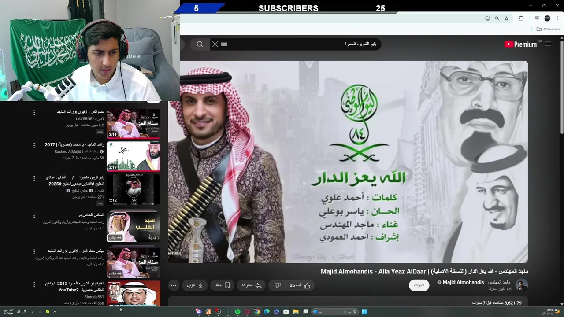This screenshot has width=564, height=317.
Task: Open Chrome media controls icon
Action: tap(537, 18)
